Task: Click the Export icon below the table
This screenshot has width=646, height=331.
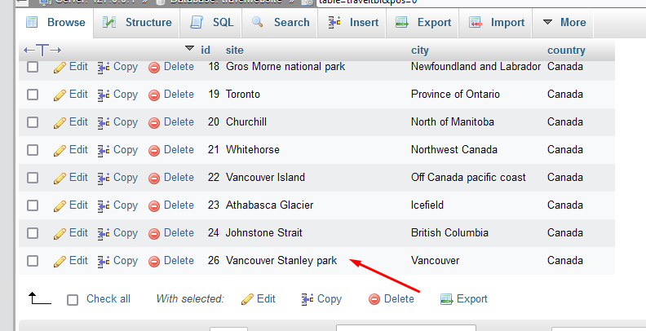Action: point(446,299)
